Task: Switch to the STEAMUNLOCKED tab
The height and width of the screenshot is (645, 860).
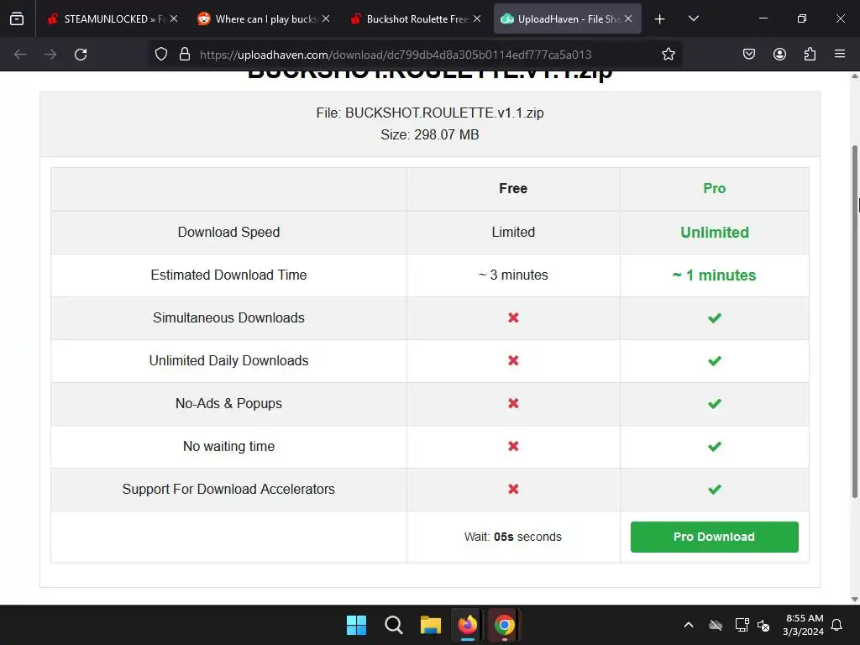Action: 113,18
